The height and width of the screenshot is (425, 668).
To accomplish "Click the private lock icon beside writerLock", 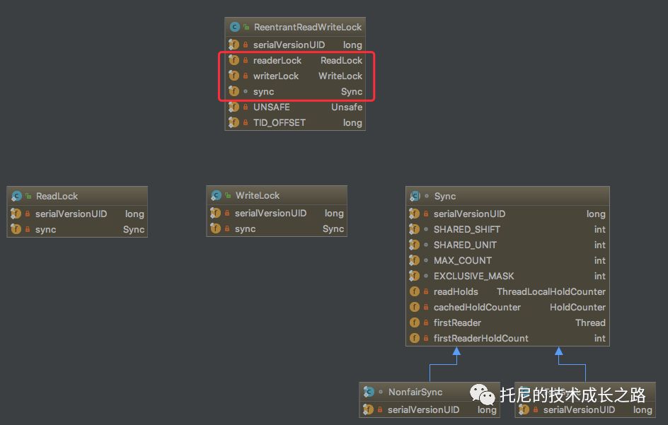I will pos(246,76).
